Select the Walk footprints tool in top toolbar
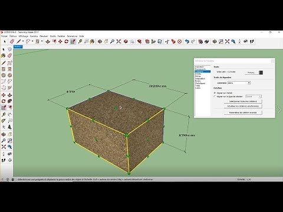The width and height of the screenshot is (283, 212). pos(252,41)
